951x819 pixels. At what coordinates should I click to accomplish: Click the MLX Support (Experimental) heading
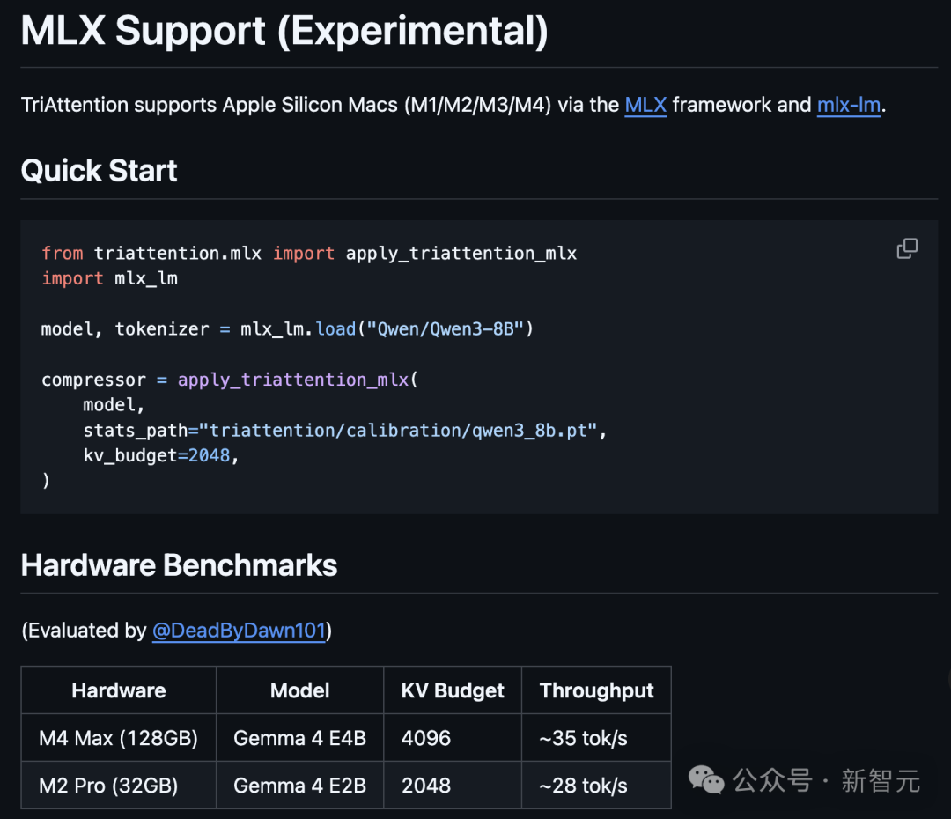pyautogui.click(x=284, y=30)
